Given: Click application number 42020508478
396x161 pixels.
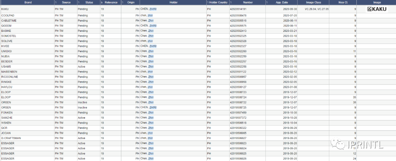Looking at the screenshot, I should point(238,15).
